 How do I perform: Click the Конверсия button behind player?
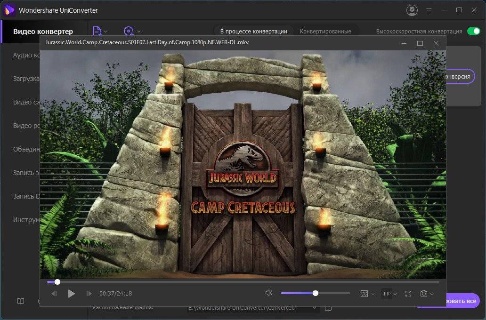(460, 76)
